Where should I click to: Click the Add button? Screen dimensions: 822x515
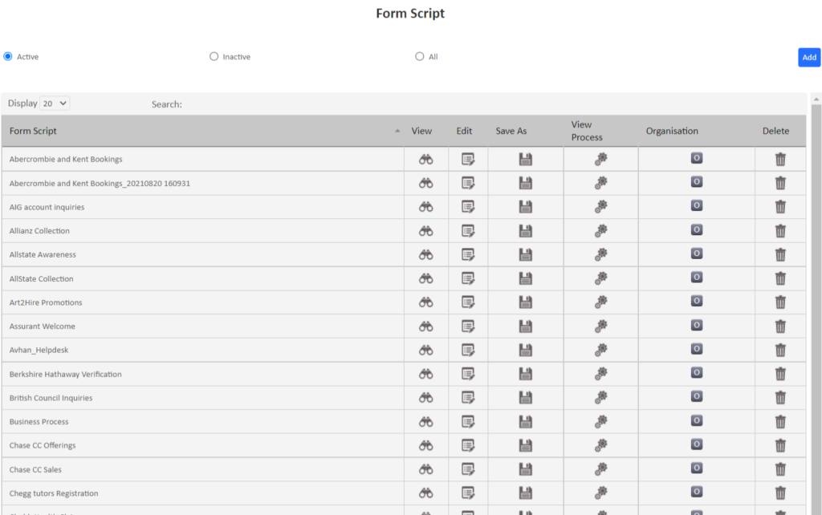coord(808,57)
